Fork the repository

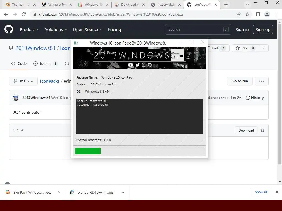coord(218,48)
